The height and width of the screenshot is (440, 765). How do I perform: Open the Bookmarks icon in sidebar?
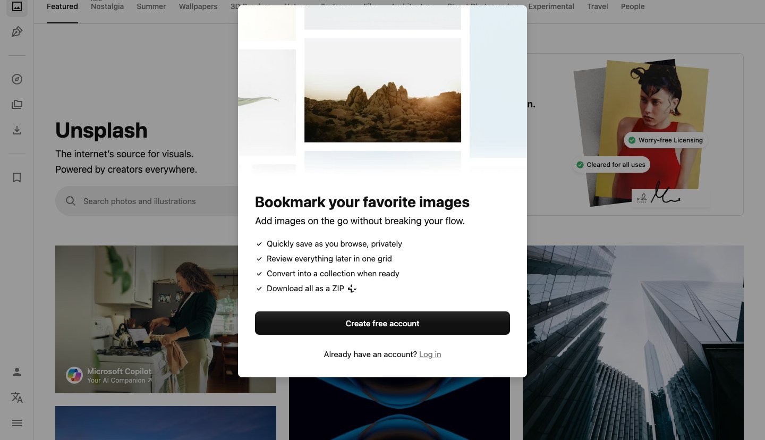tap(17, 177)
